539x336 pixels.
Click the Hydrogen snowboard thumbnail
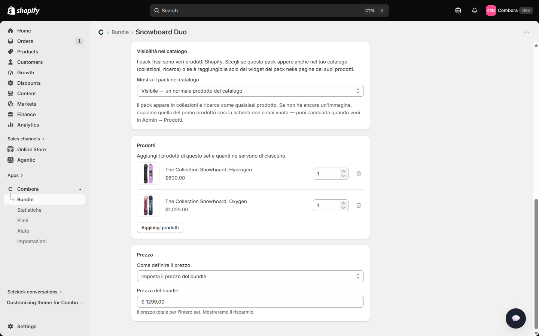point(148,174)
